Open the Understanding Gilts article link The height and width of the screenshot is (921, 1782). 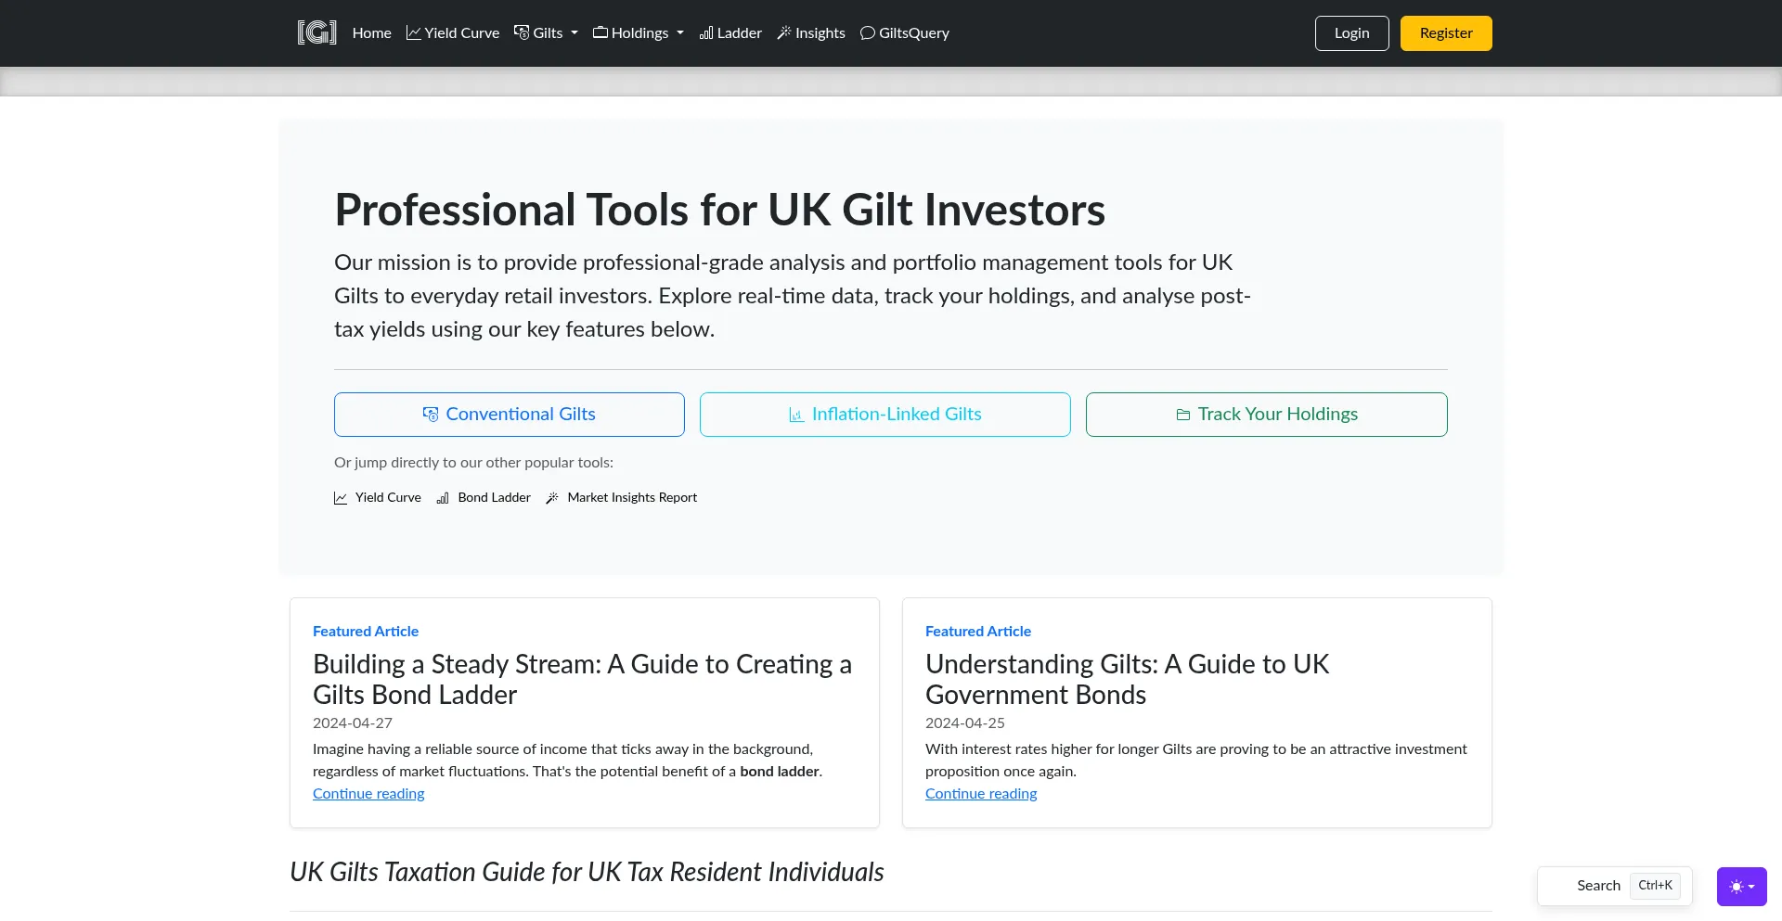pos(981,794)
